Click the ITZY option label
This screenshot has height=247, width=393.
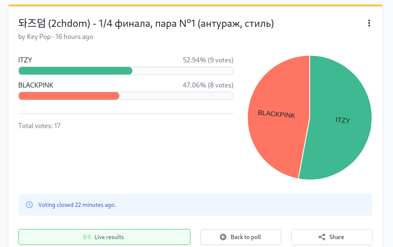tap(25, 60)
